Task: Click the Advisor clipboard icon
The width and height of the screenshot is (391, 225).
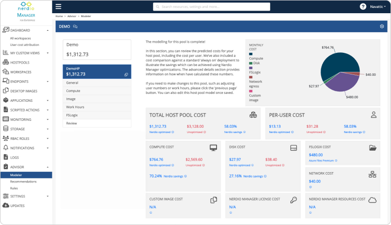Action: pos(6,166)
